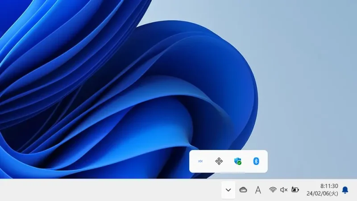Open notifications with the bell icon
The height and width of the screenshot is (201, 357).
point(345,190)
